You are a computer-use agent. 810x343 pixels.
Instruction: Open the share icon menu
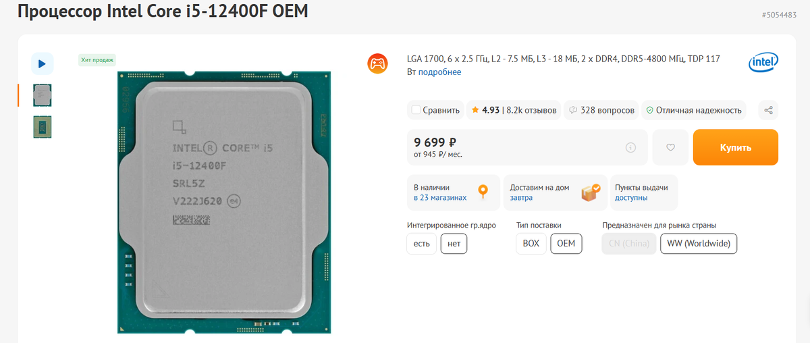point(768,110)
